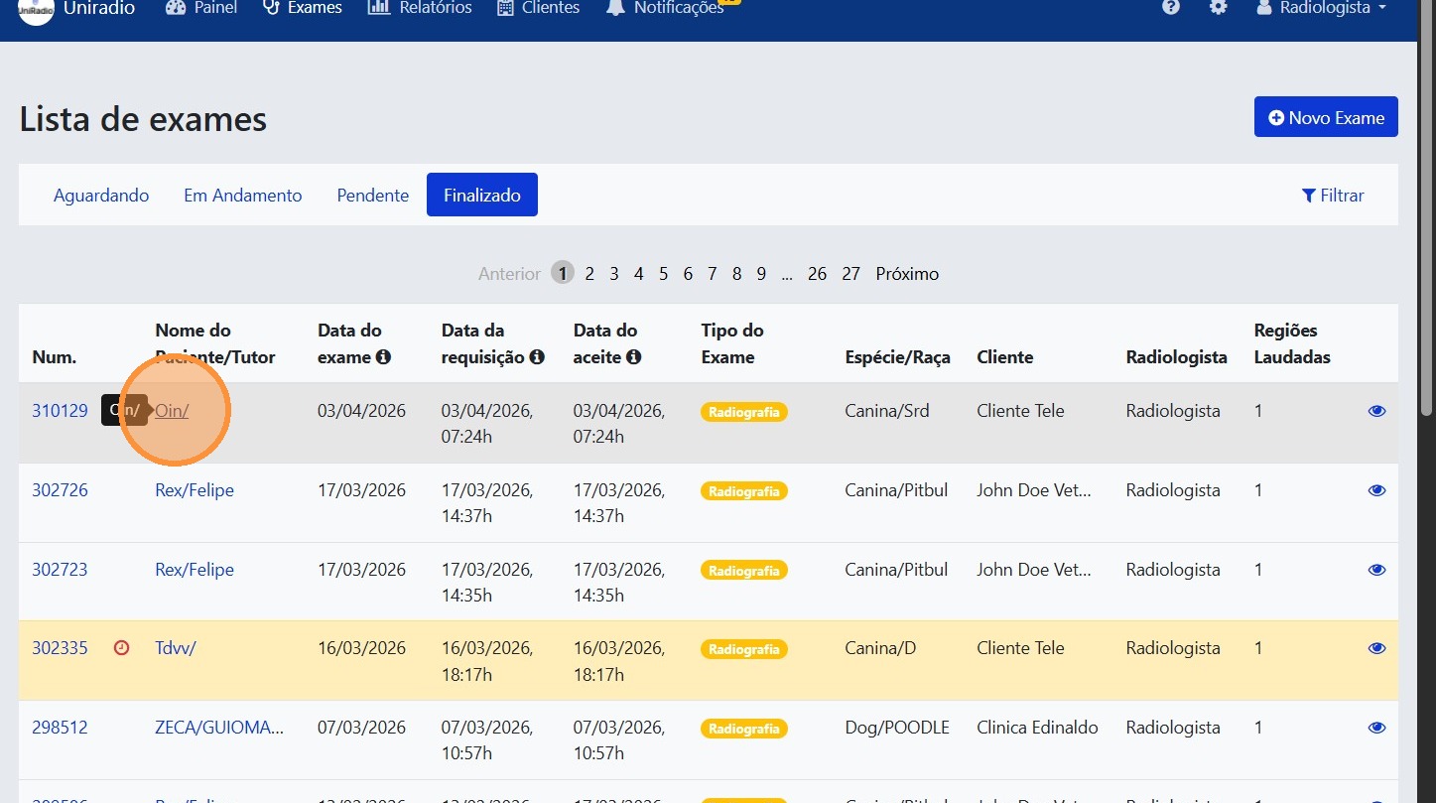
Task: Click eye icon for exam 298512
Action: tap(1376, 728)
